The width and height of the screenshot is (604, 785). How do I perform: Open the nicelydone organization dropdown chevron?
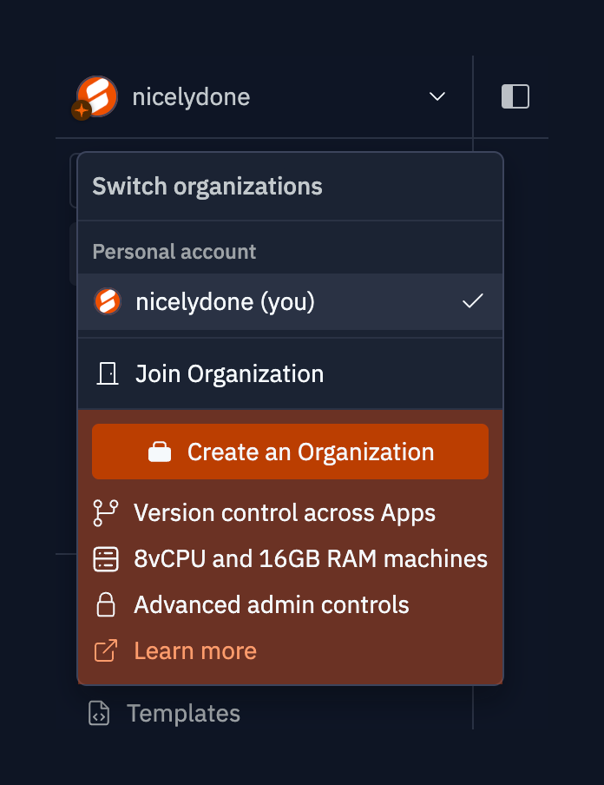437,97
